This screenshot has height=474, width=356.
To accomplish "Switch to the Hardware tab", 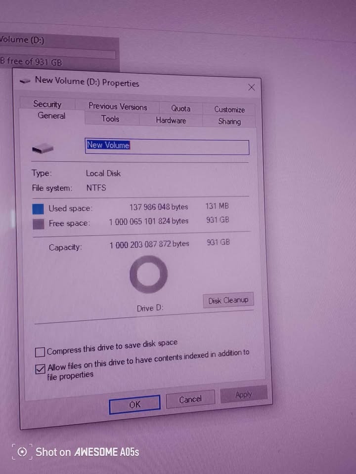I will point(171,120).
